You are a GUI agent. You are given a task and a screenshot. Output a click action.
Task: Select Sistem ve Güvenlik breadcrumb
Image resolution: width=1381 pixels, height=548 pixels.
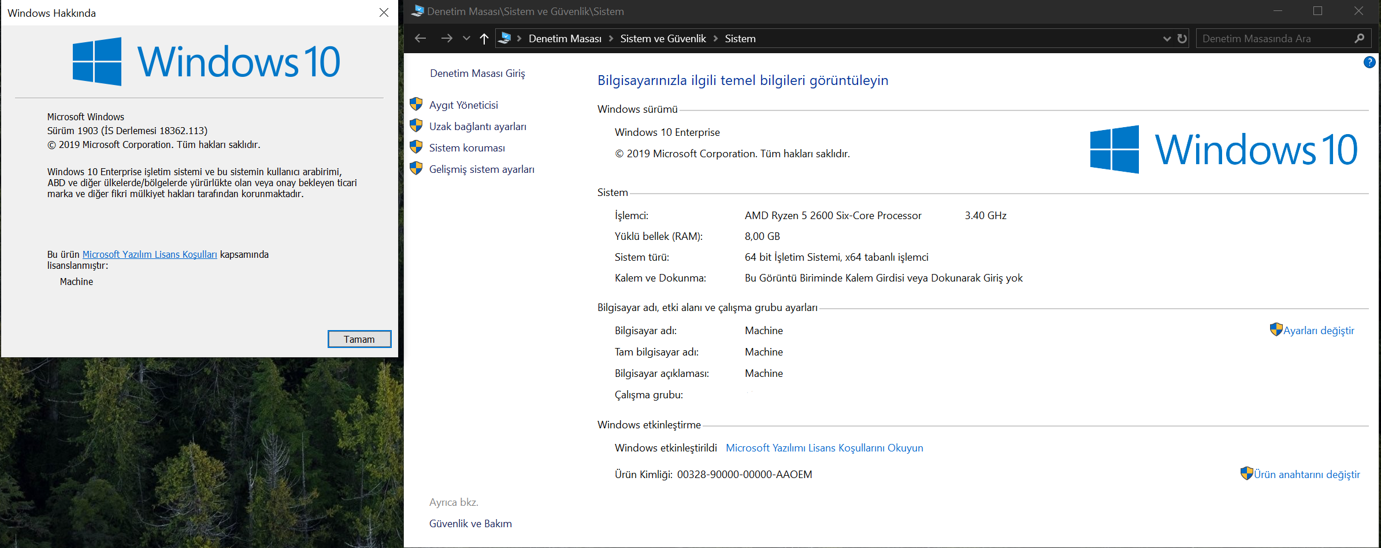(x=663, y=39)
